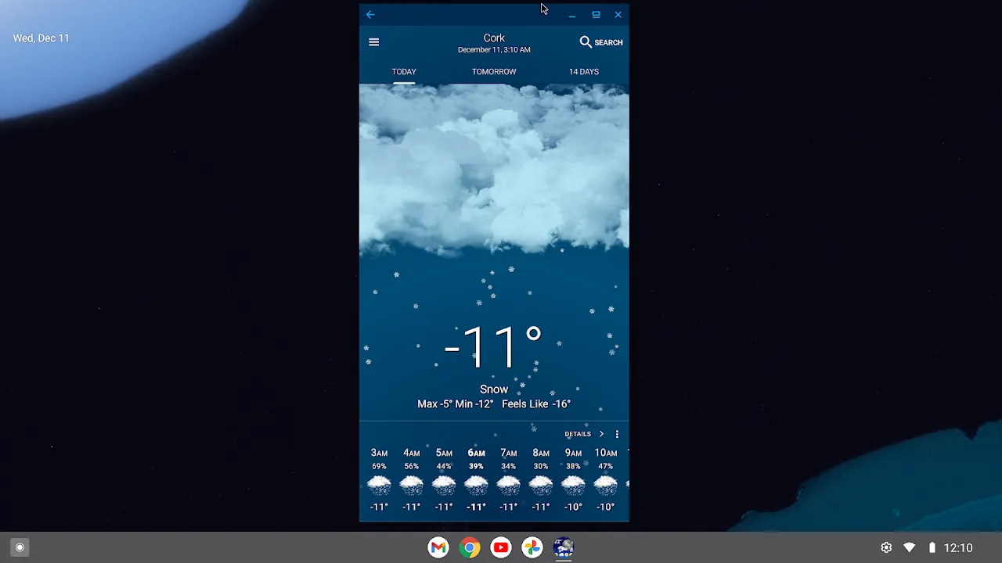This screenshot has width=1002, height=563.
Task: Click the Wed, Dec 11 date label
Action: coord(41,38)
